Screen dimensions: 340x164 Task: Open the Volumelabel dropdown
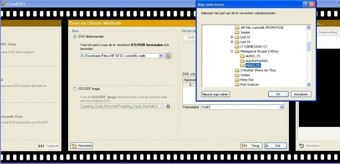[x=281, y=107]
